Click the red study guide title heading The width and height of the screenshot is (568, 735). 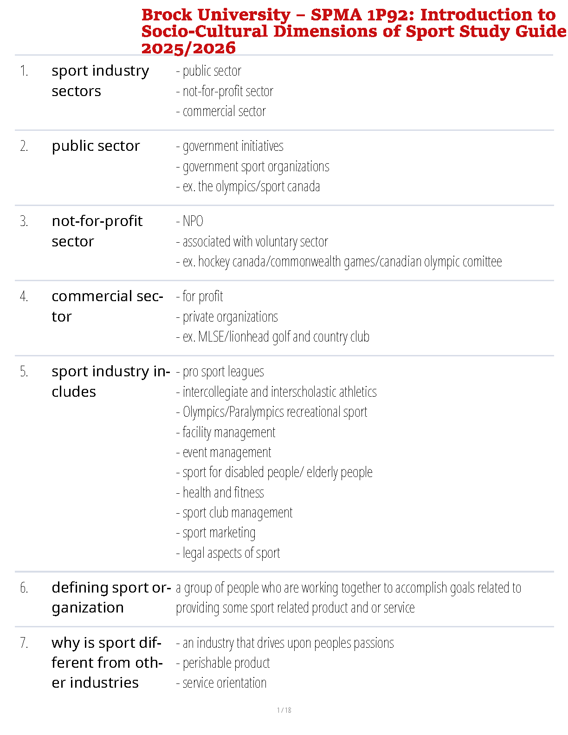pos(353,31)
